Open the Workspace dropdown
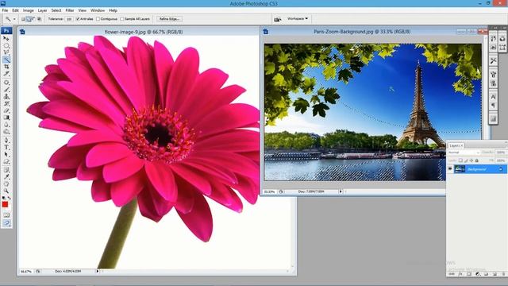The height and width of the screenshot is (286, 508). tap(298, 19)
